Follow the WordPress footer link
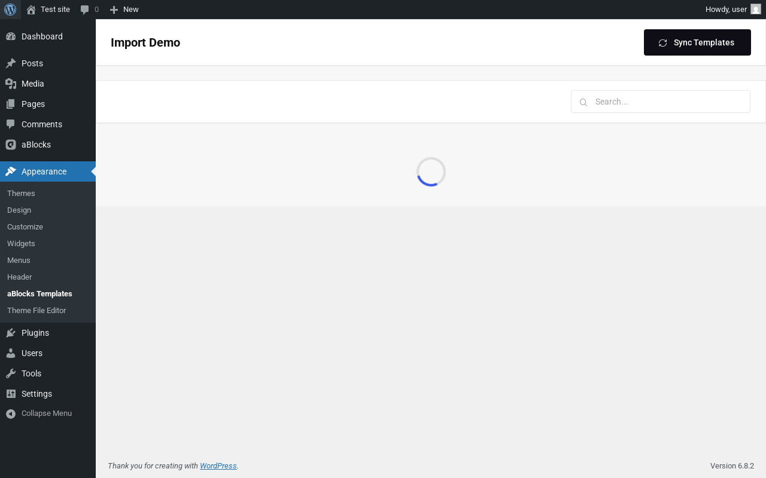The width and height of the screenshot is (766, 478). 218,466
